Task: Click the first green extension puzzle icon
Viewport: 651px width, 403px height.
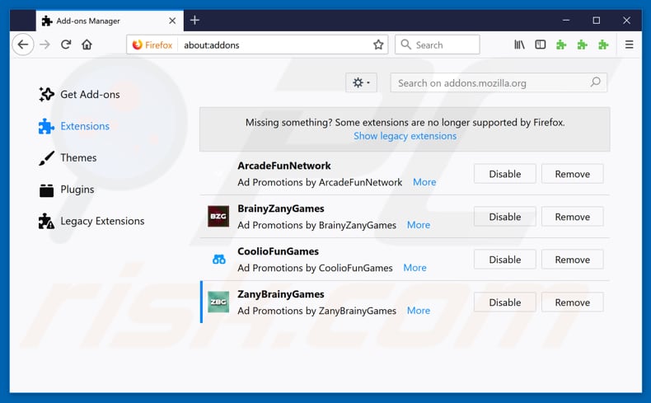Action: tap(561, 45)
